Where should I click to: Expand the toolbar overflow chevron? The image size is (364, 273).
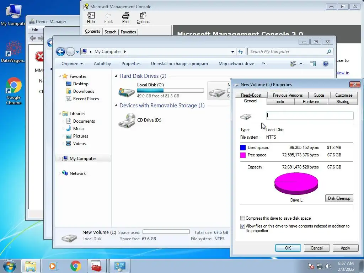(x=263, y=63)
